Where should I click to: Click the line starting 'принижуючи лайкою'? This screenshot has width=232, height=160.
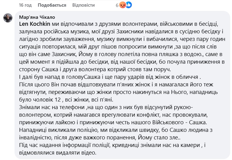pyautogui.click(x=111, y=122)
